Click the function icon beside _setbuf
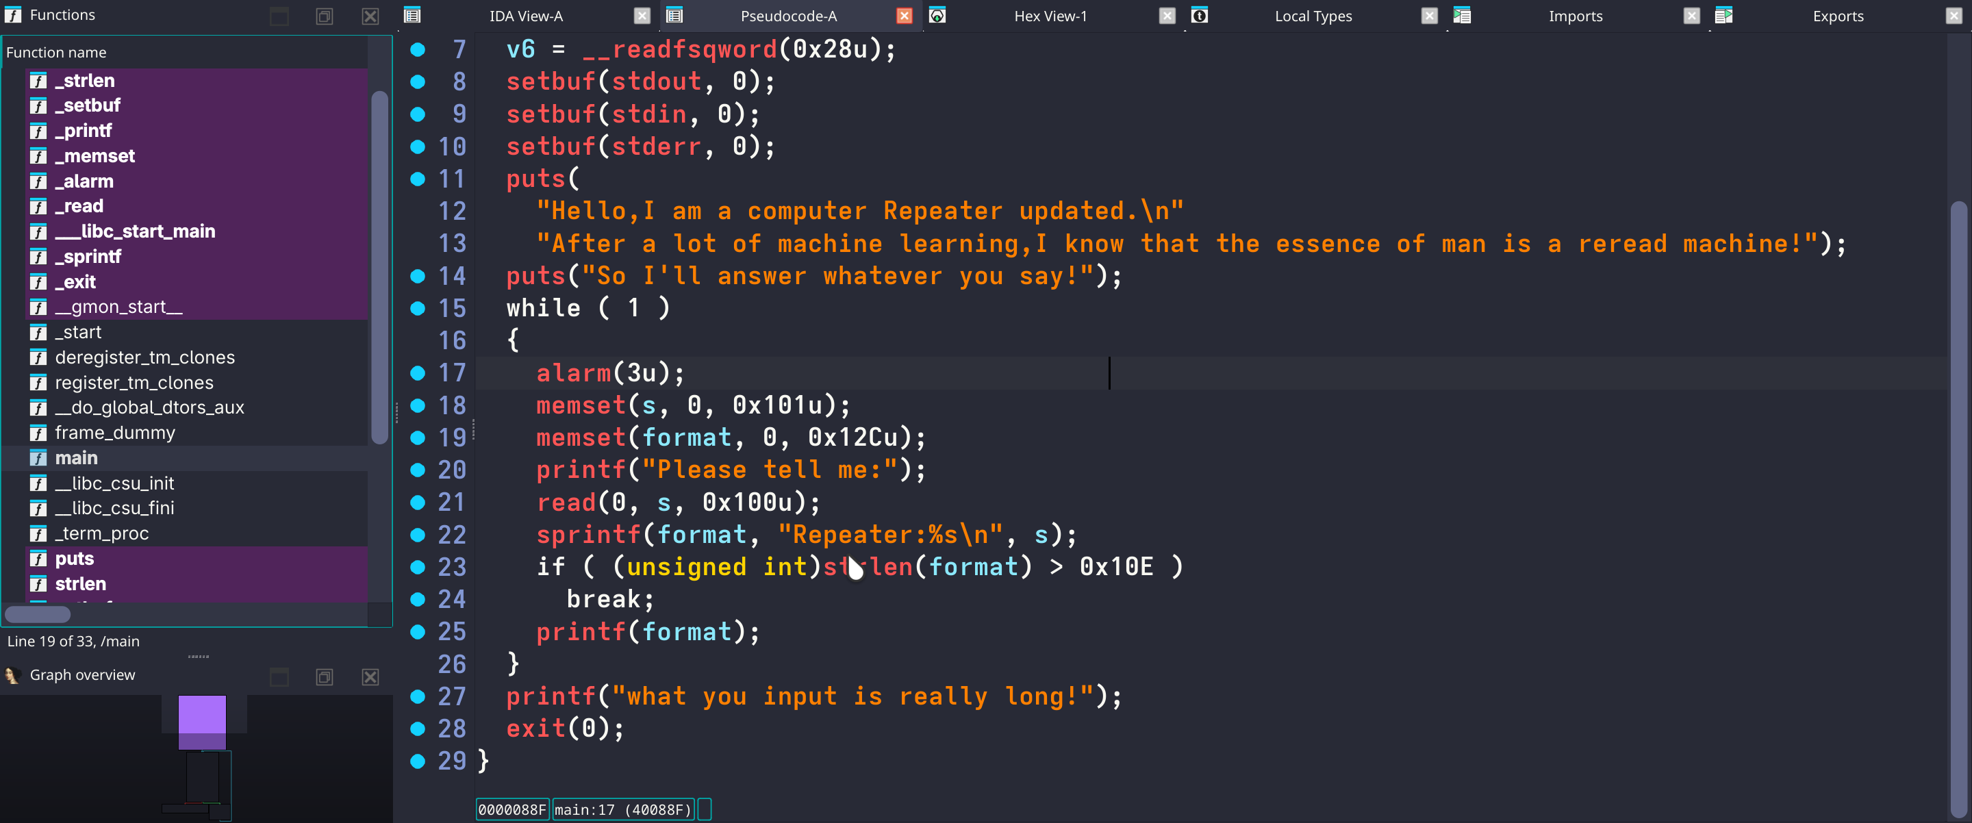Image resolution: width=1972 pixels, height=823 pixels. click(x=38, y=105)
